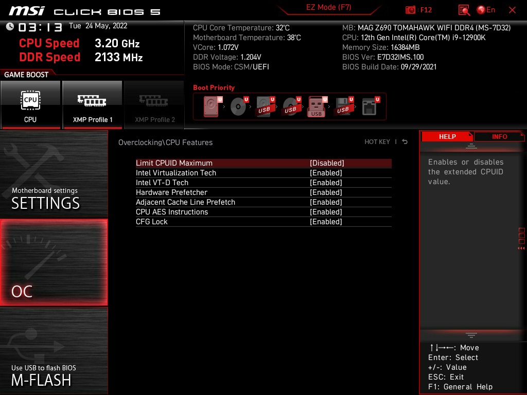The width and height of the screenshot is (527, 395).
Task: Click the F12 screenshot camera icon
Action: [410, 10]
